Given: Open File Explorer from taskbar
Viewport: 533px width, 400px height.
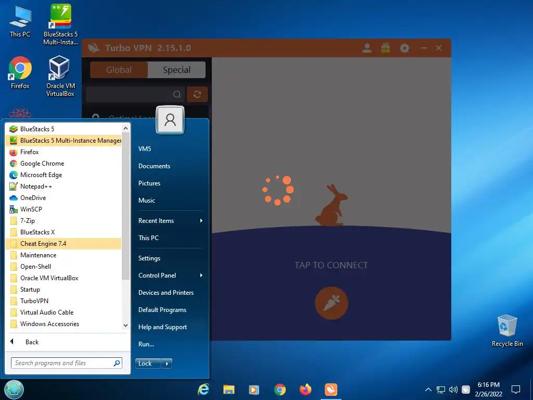Looking at the screenshot, I should coord(229,390).
